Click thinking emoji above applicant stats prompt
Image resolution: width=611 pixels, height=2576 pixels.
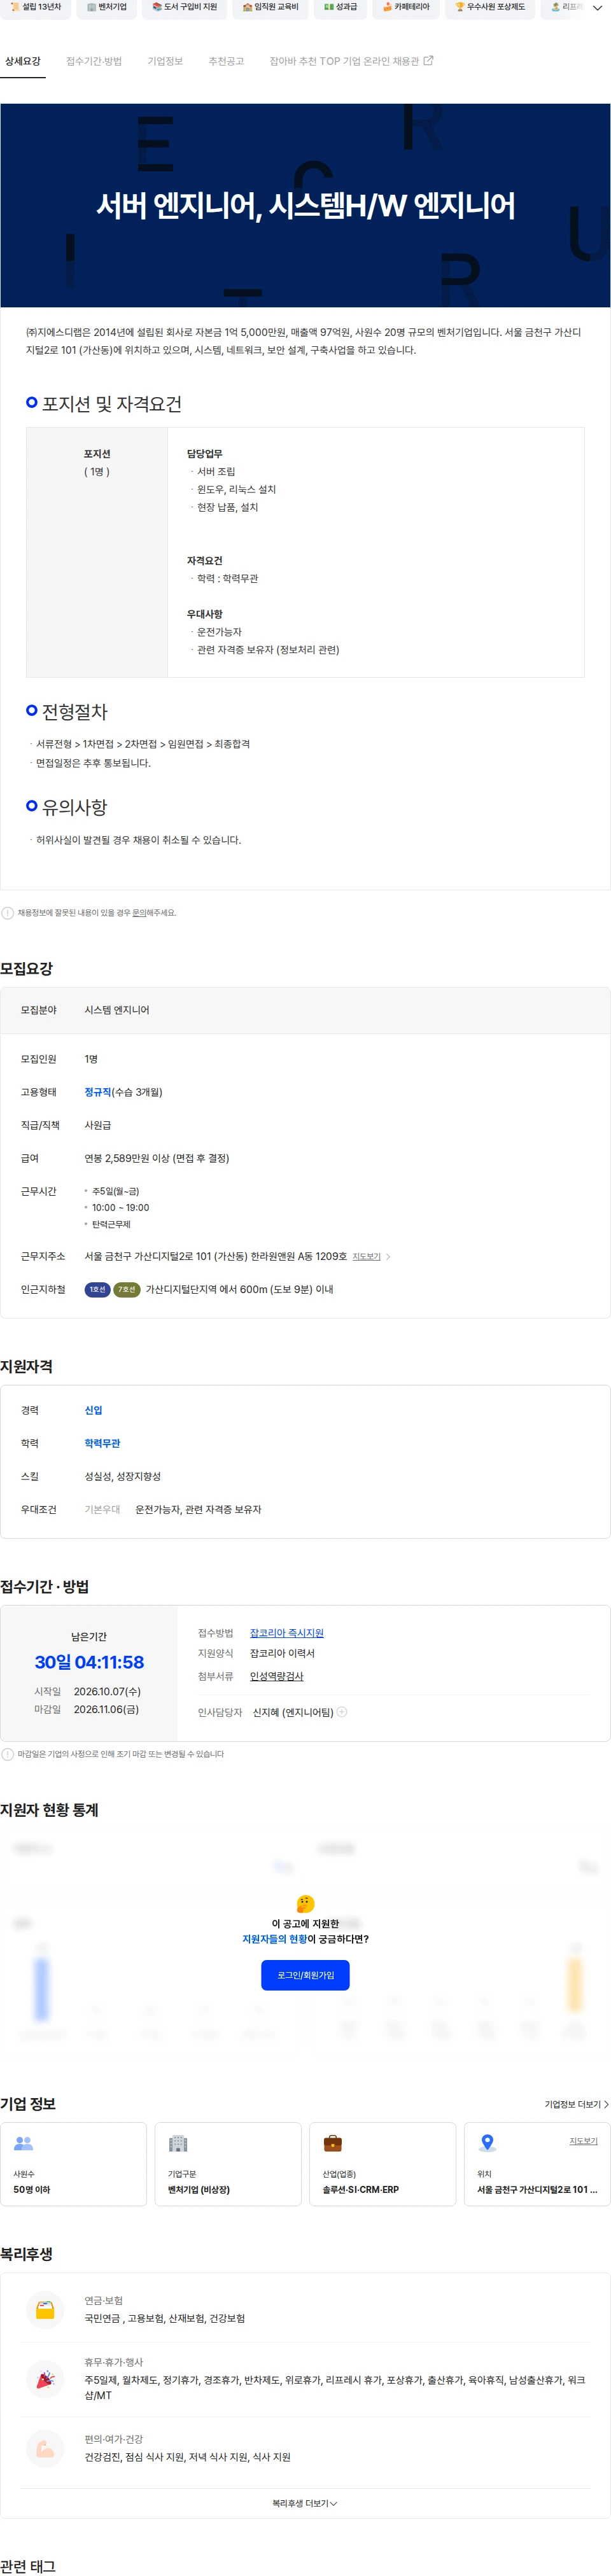pos(305,1904)
